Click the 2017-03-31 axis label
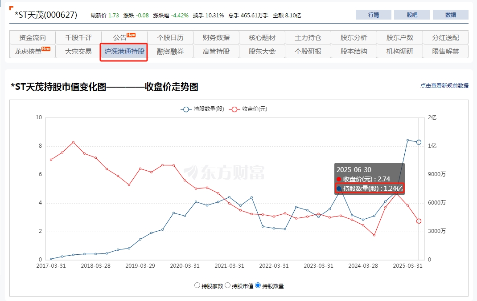Viewport: 477px width, 301px height. 51,266
